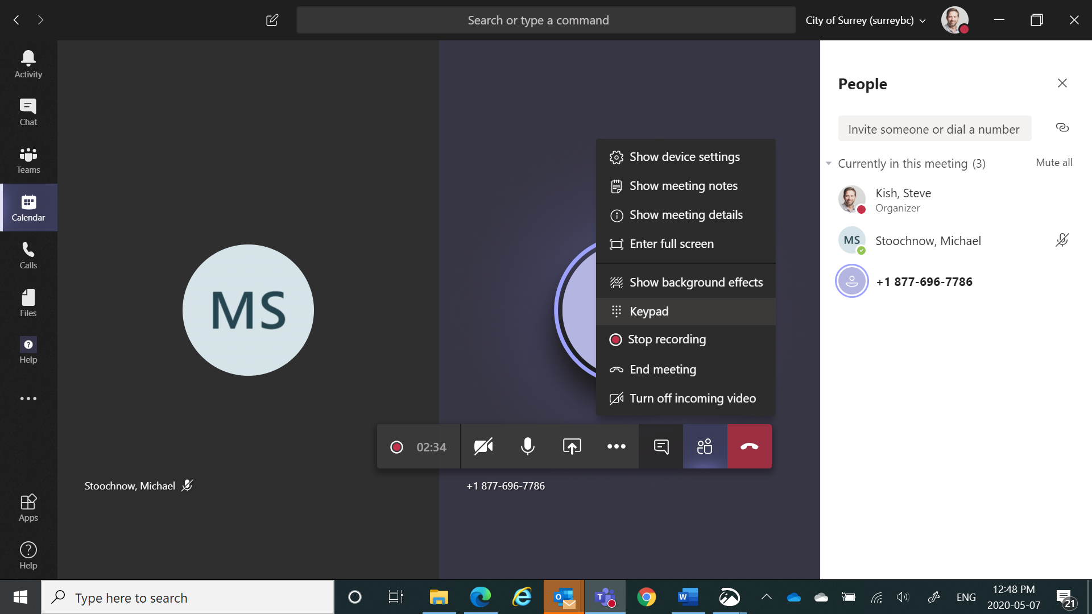Open the share content tray
The height and width of the screenshot is (614, 1092).
click(x=572, y=446)
